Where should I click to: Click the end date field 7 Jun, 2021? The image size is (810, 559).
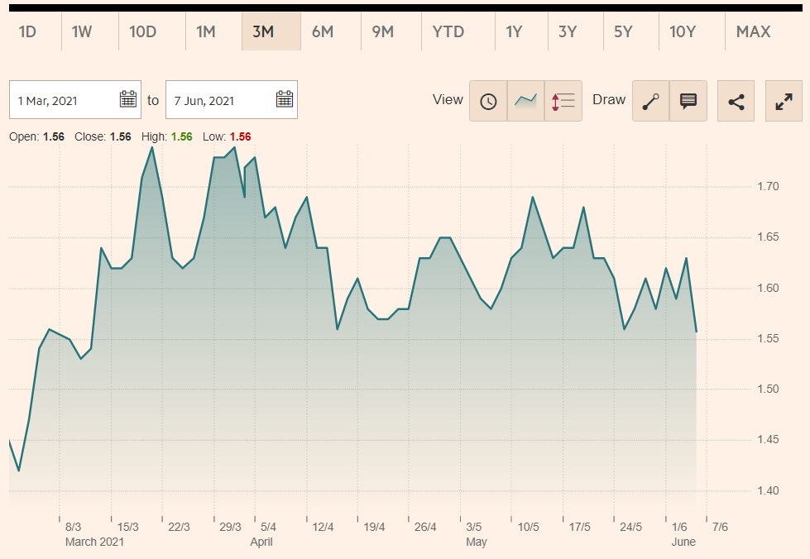217,100
